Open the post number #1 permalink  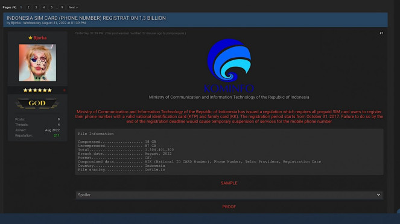click(x=381, y=33)
